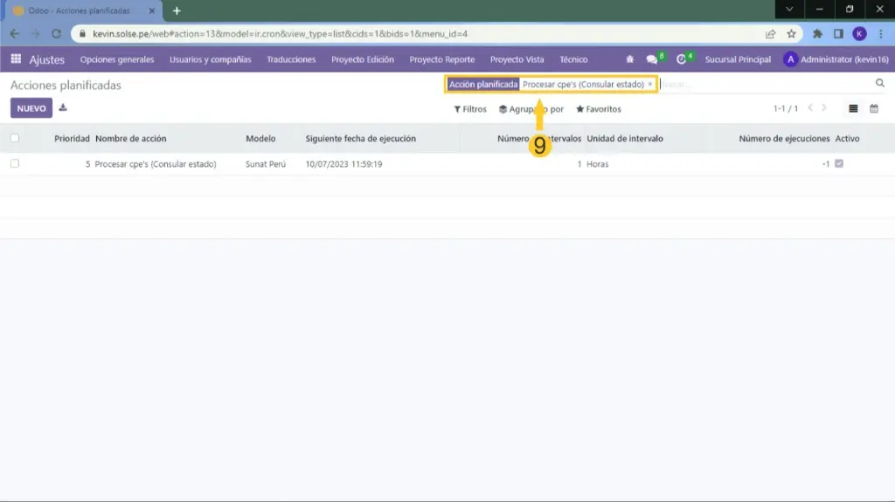This screenshot has height=502, width=895.
Task: Open the chat messages icon
Action: [x=652, y=59]
